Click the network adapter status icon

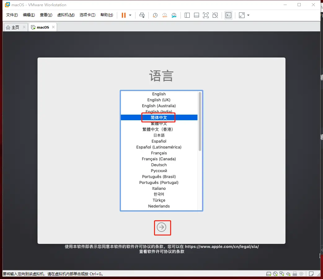tap(281, 274)
